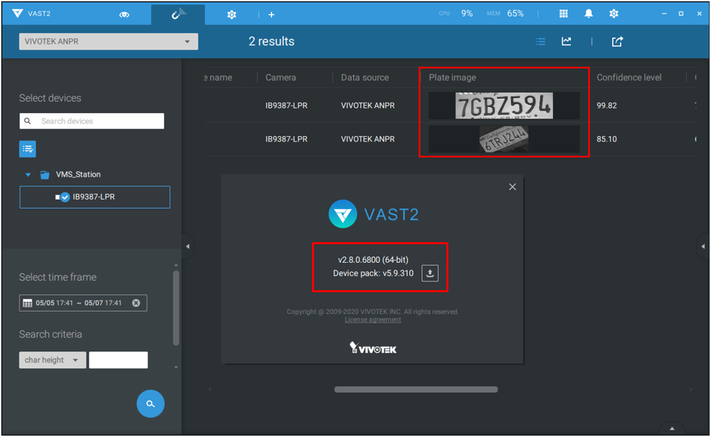Image resolution: width=711 pixels, height=437 pixels.
Task: Add a new tab with plus
Action: point(272,14)
